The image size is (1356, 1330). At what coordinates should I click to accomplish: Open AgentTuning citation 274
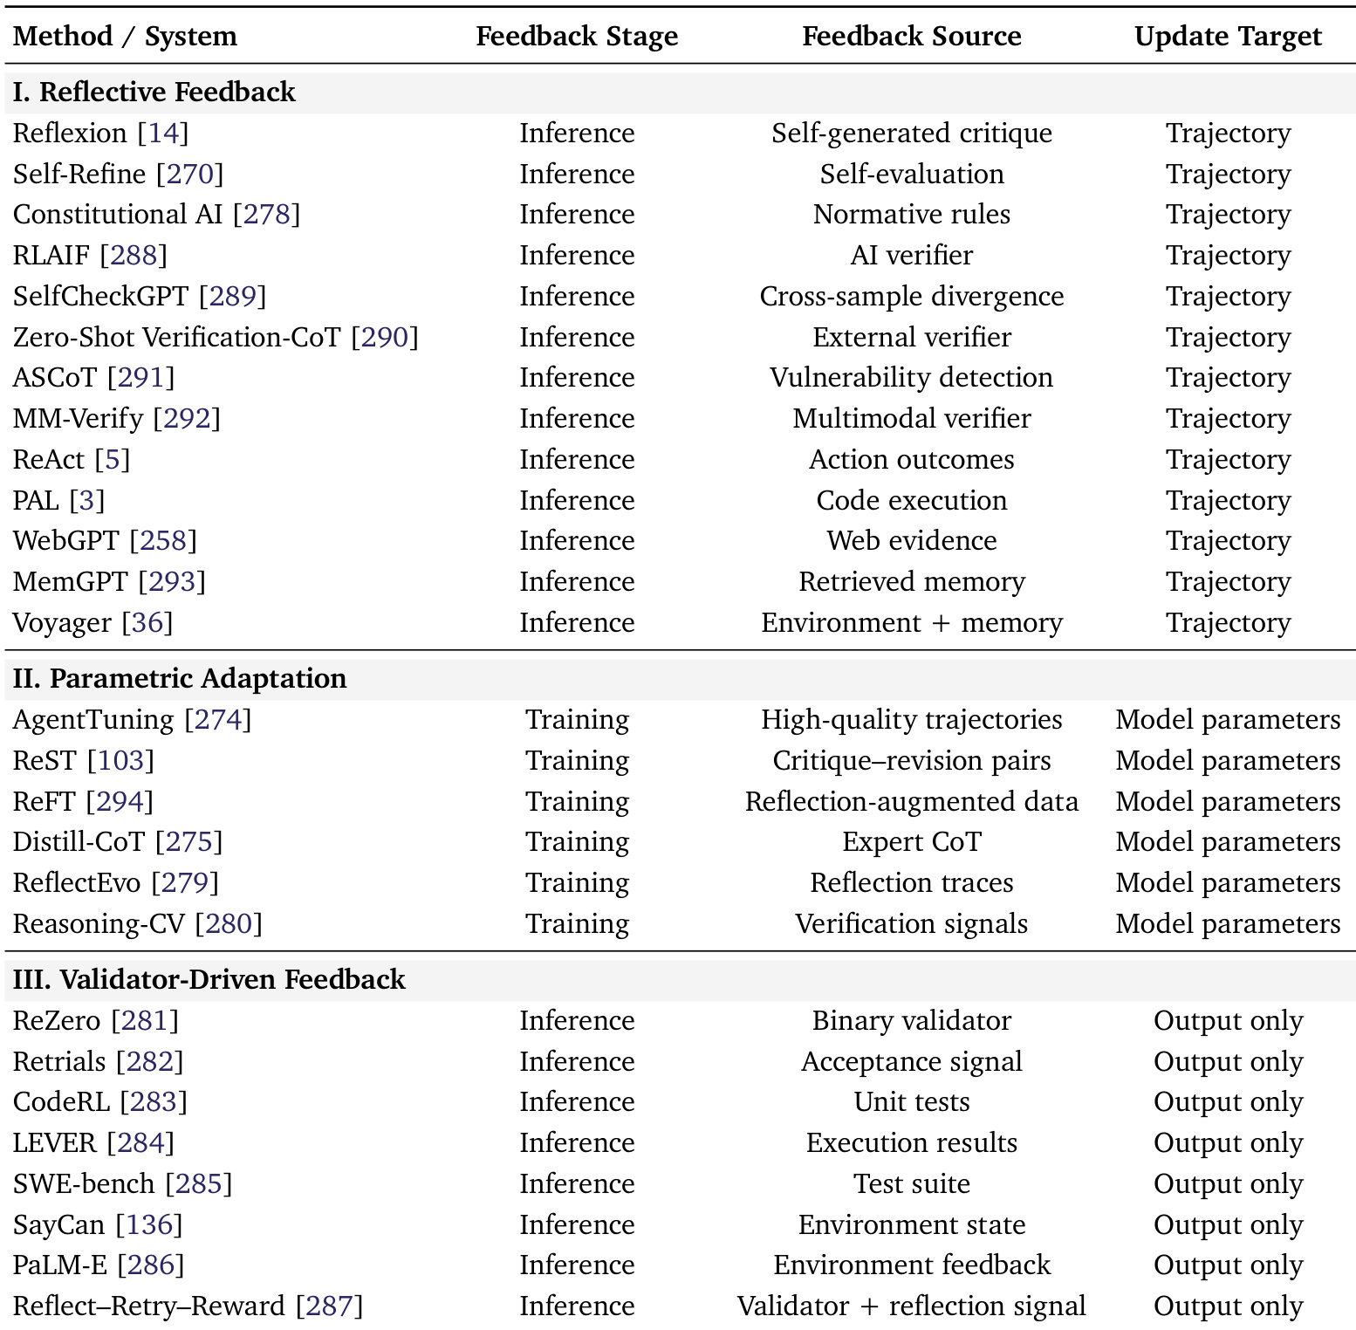(218, 720)
